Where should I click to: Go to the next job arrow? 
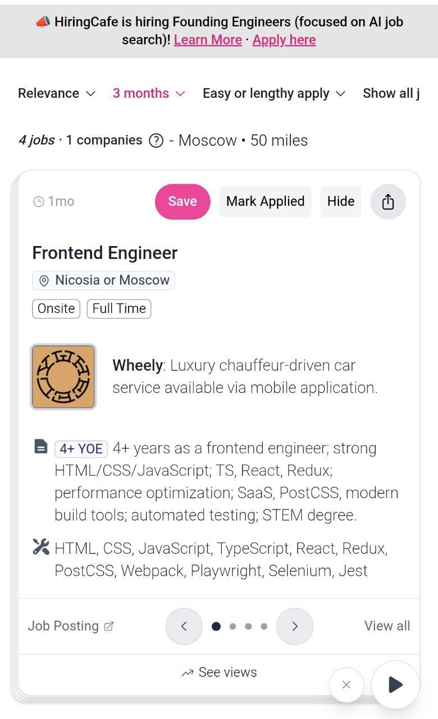(x=295, y=626)
